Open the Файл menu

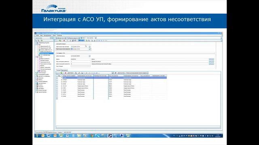coord(38,35)
